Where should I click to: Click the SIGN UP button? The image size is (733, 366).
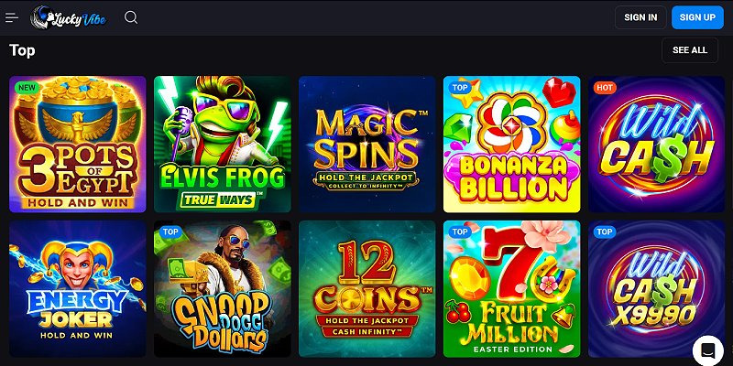[x=697, y=17]
